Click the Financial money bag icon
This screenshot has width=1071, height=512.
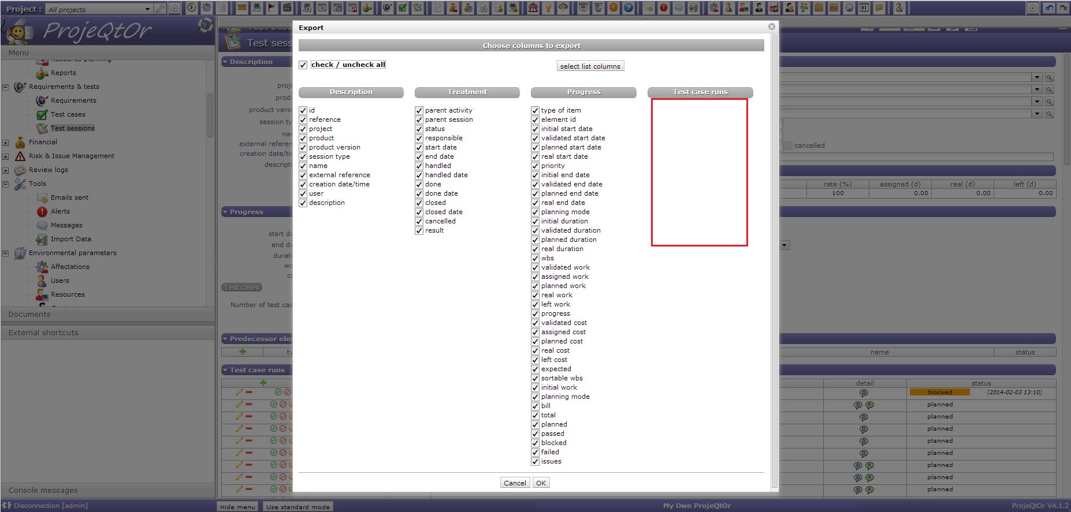20,142
